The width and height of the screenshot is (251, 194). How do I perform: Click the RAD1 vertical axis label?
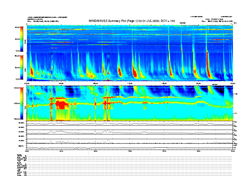[25, 70]
